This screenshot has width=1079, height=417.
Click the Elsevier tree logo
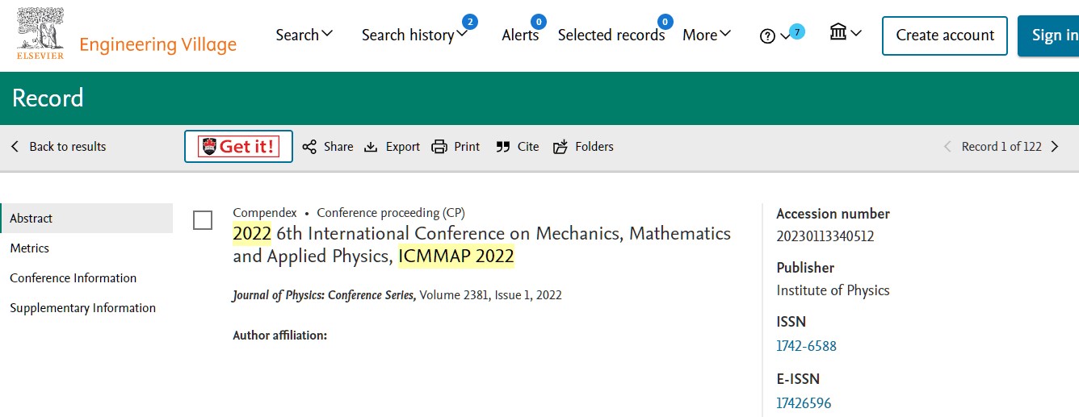(40, 35)
